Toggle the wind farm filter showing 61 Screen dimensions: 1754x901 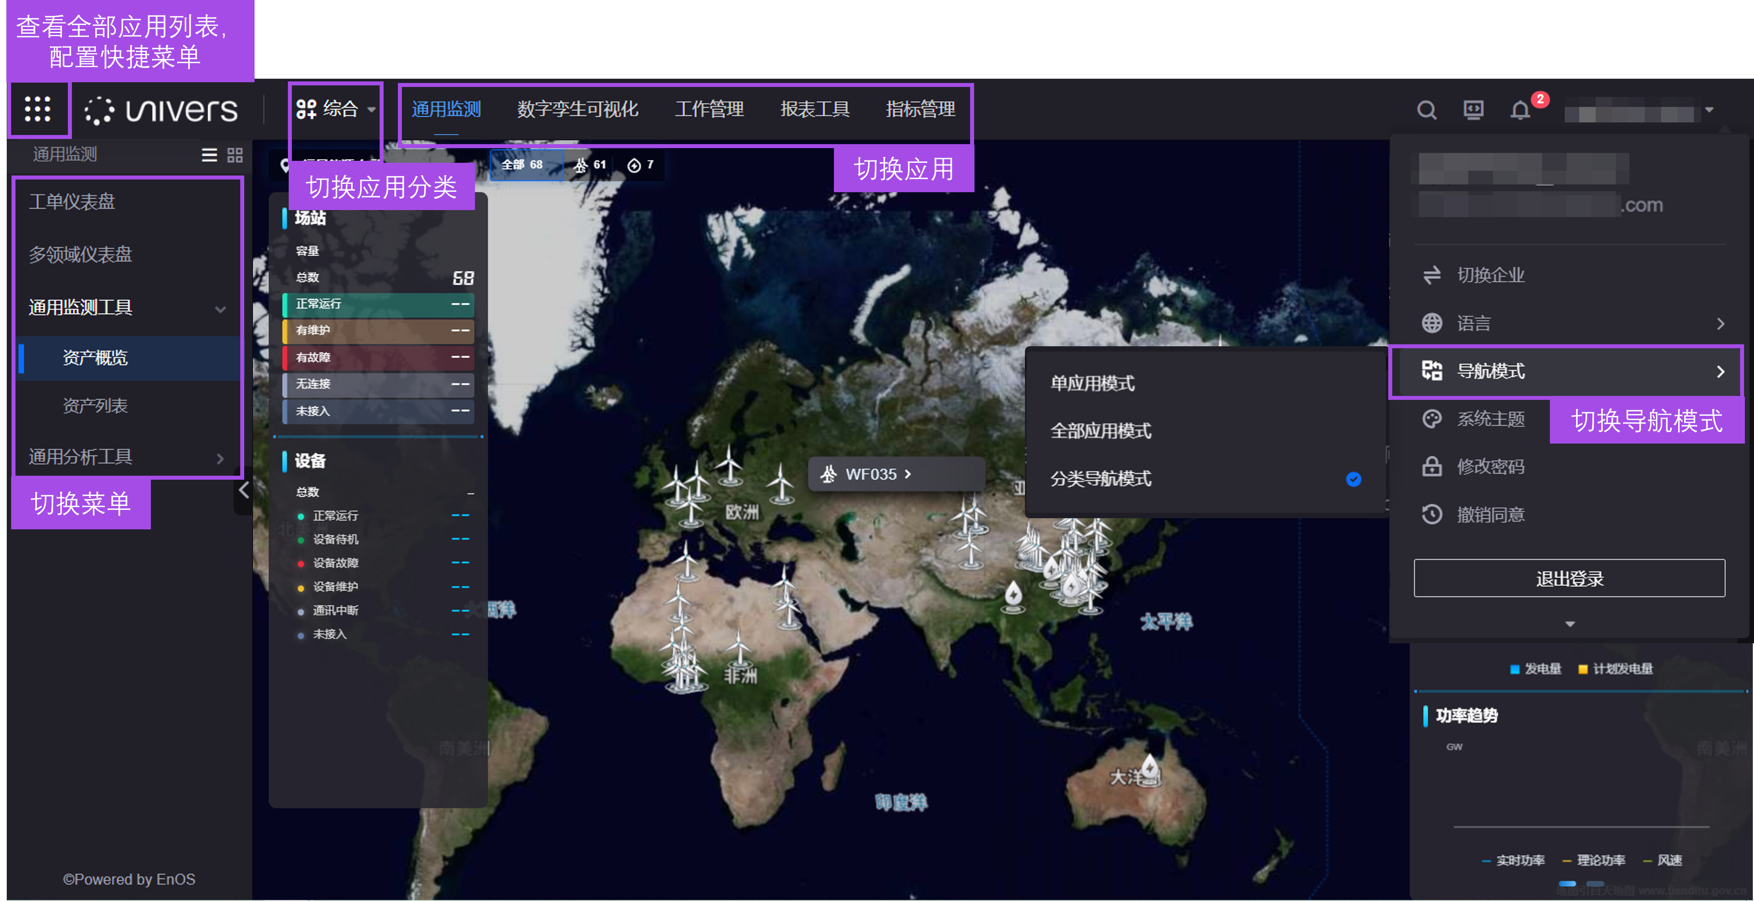pyautogui.click(x=590, y=164)
